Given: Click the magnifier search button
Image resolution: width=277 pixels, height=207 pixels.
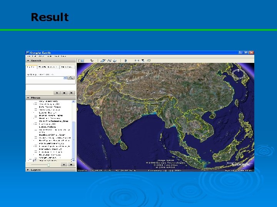Looking at the screenshot, I should pyautogui.click(x=71, y=77).
